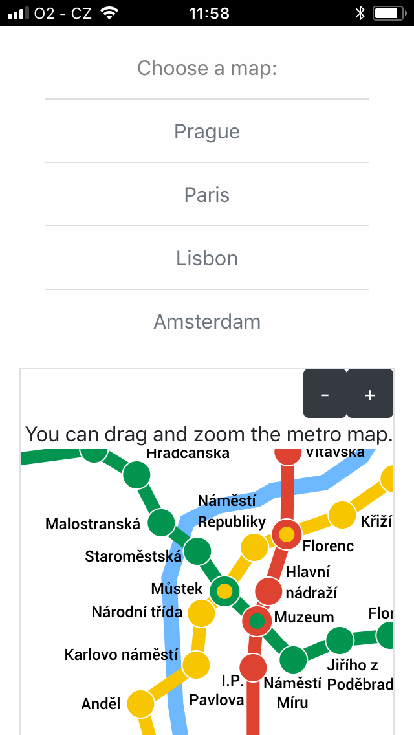This screenshot has width=414, height=735.
Task: Select the Prague map option
Action: click(x=207, y=131)
